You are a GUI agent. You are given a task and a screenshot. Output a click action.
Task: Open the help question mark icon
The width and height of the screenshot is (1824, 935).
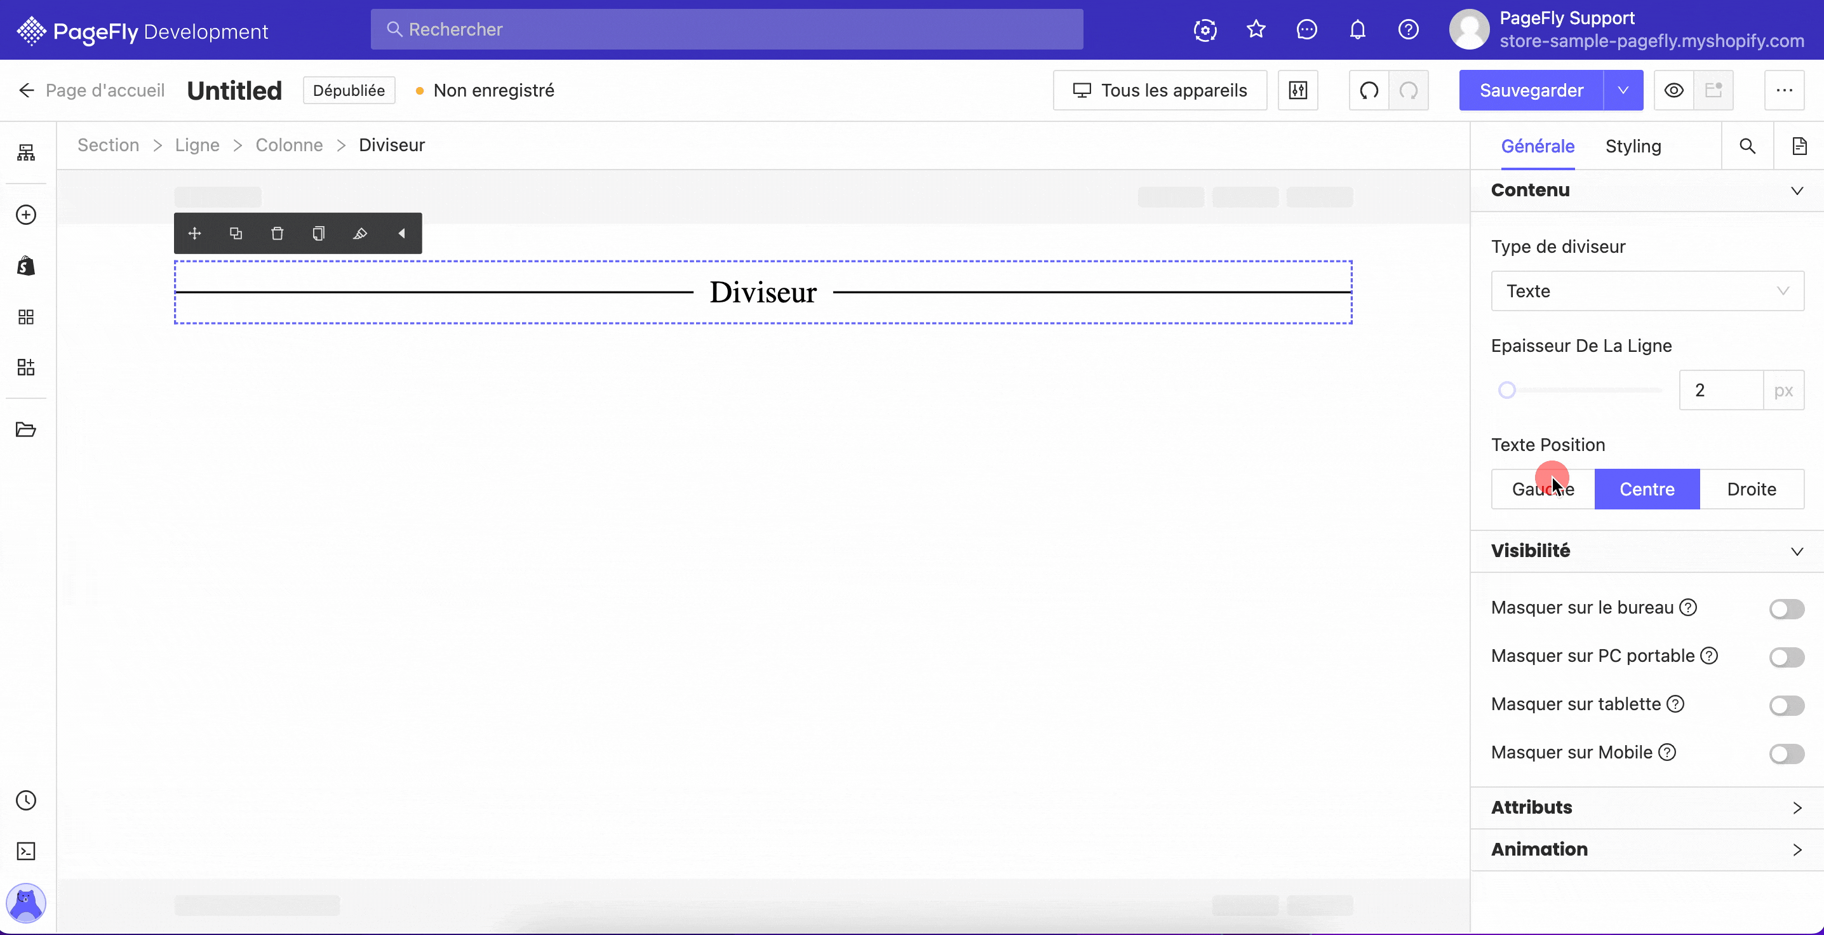pyautogui.click(x=1409, y=30)
